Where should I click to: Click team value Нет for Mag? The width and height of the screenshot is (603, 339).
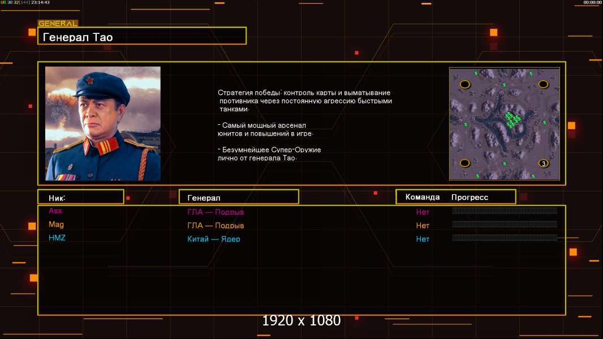tap(423, 226)
